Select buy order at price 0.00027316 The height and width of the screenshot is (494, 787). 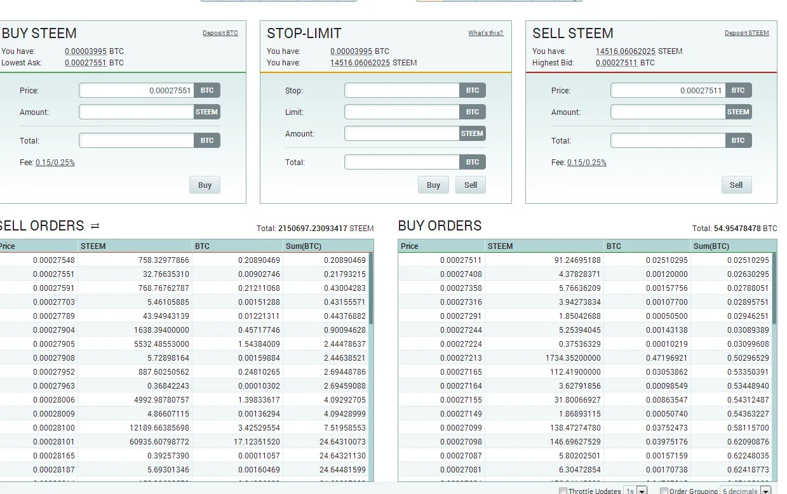[585, 302]
